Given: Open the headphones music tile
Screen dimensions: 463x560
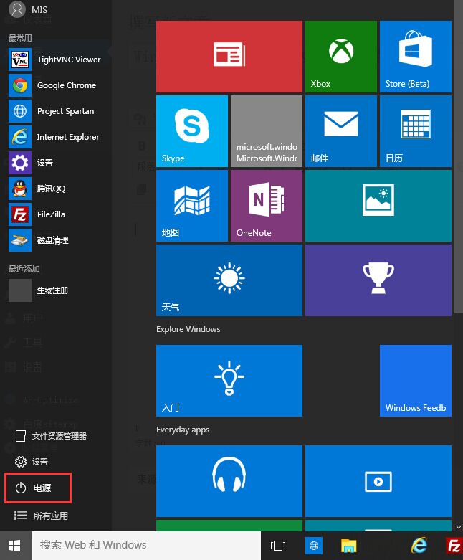Looking at the screenshot, I should [229, 480].
